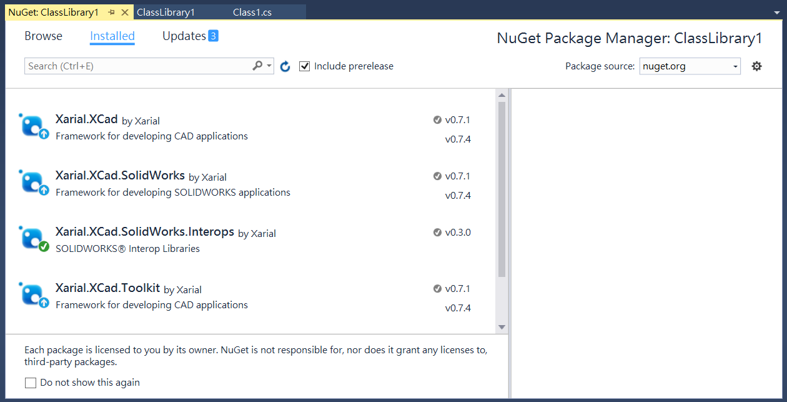The image size is (787, 402).
Task: Select the Xarial.XCad.SolidWorks package title
Action: pyautogui.click(x=120, y=176)
